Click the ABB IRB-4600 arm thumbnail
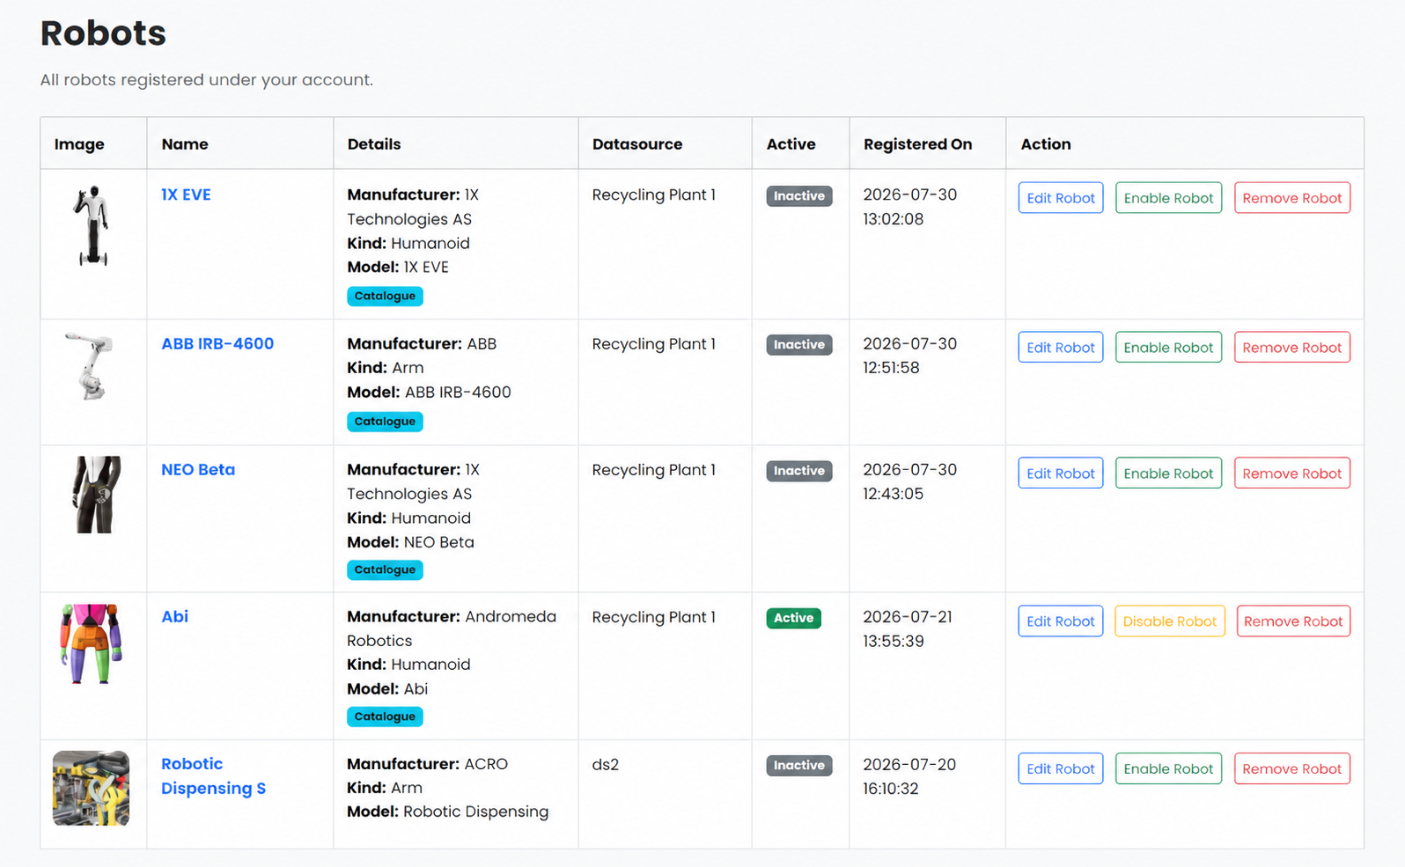Viewport: 1405px width, 867px height. tap(90, 365)
